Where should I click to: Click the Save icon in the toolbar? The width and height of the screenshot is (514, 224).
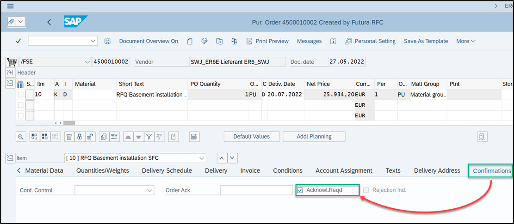pyautogui.click(x=107, y=41)
